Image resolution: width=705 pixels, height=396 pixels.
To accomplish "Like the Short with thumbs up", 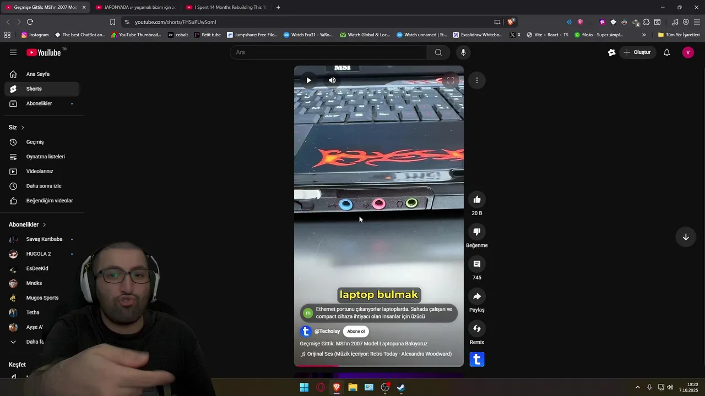I will (477, 200).
